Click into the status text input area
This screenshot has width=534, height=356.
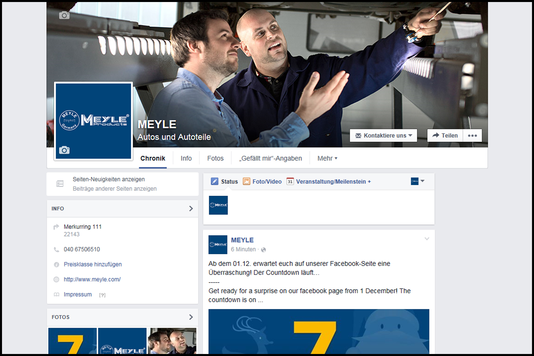point(331,207)
